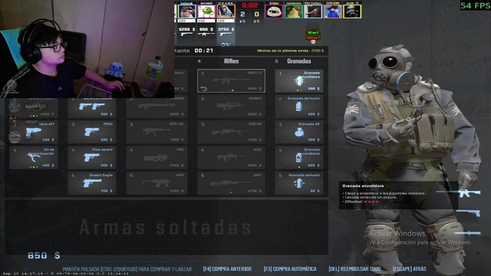
Task: Buy the Zeus x27 taser
Action: click(x=34, y=132)
